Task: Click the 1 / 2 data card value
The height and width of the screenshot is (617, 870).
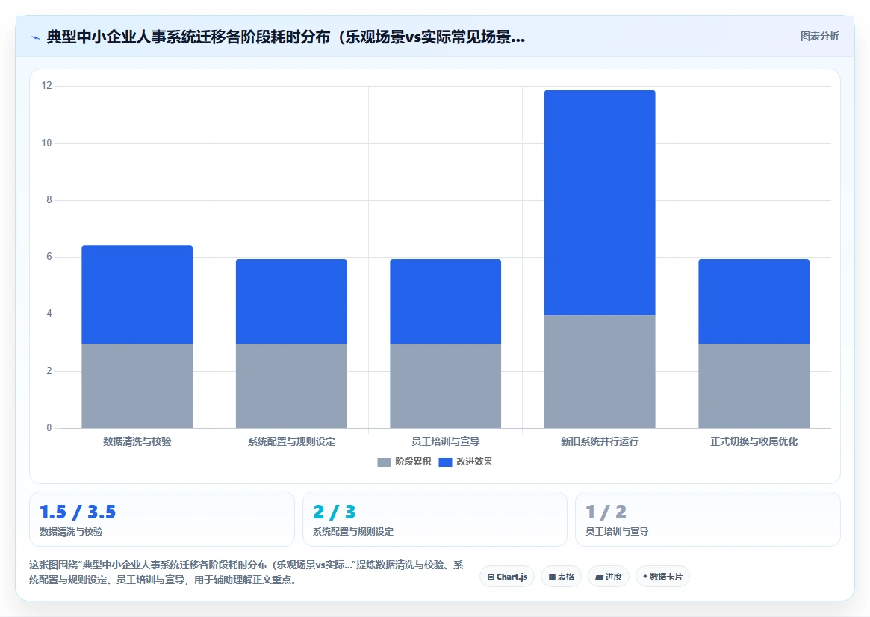Action: [x=606, y=512]
